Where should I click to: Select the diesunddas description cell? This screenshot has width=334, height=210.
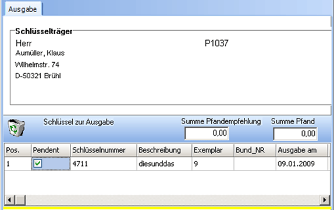[x=164, y=164]
